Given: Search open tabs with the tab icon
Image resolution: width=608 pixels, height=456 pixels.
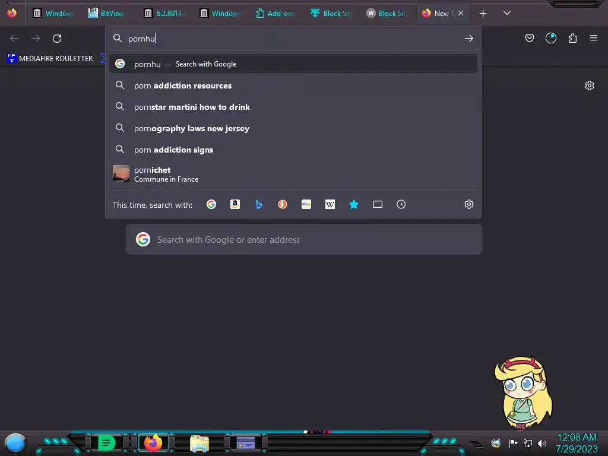Looking at the screenshot, I should (x=377, y=204).
